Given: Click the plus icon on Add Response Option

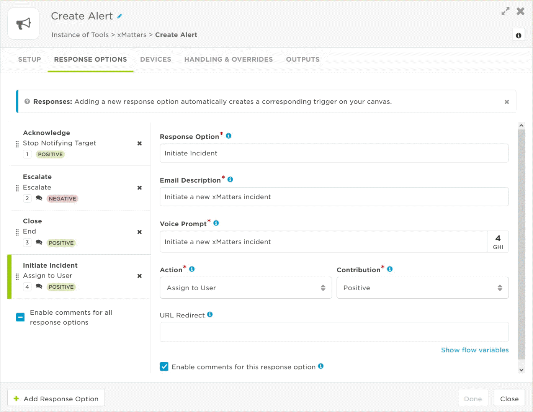Looking at the screenshot, I should [16, 399].
